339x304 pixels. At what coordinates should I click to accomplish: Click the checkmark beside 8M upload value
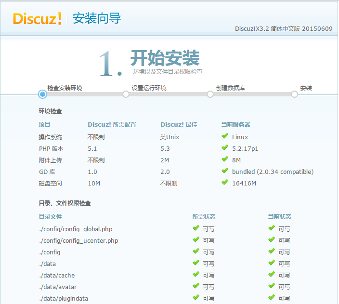pyautogui.click(x=225, y=159)
